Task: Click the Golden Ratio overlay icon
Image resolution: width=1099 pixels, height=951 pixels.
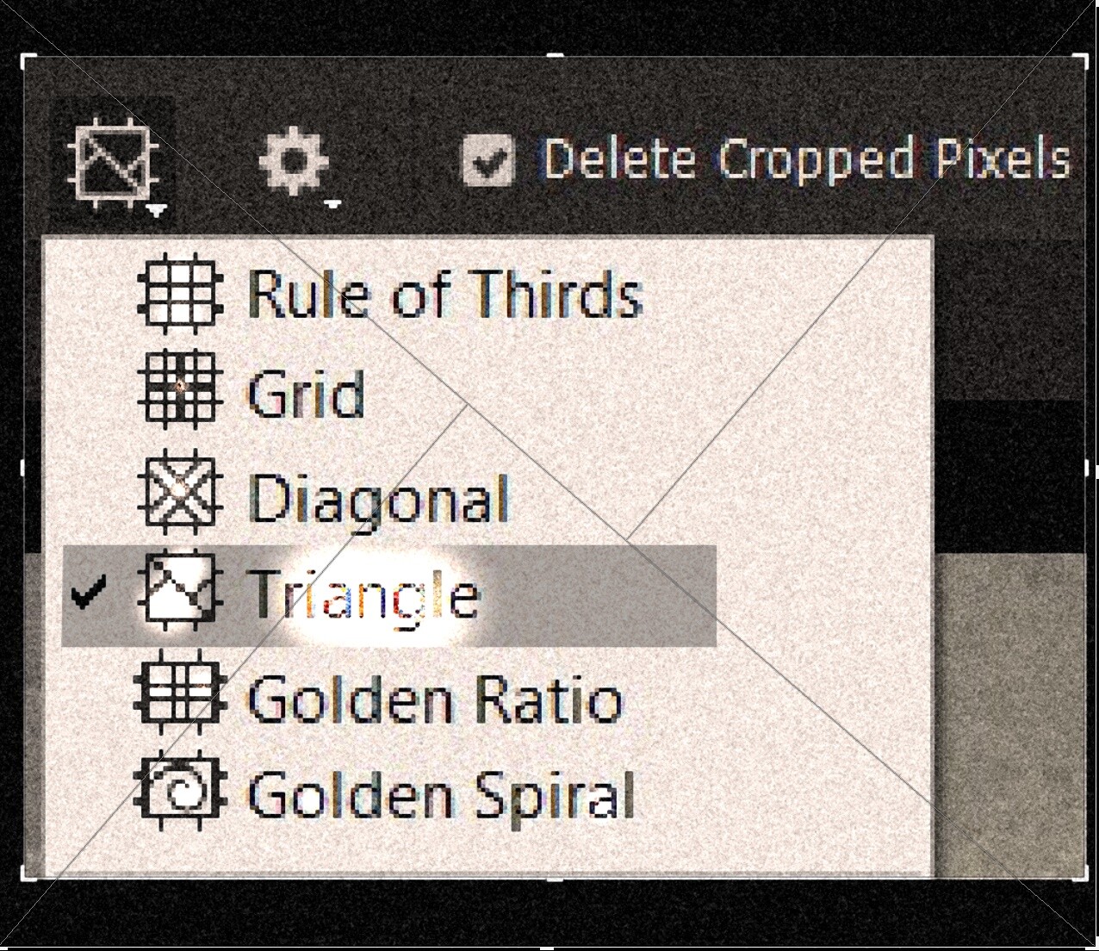Action: coord(179,694)
